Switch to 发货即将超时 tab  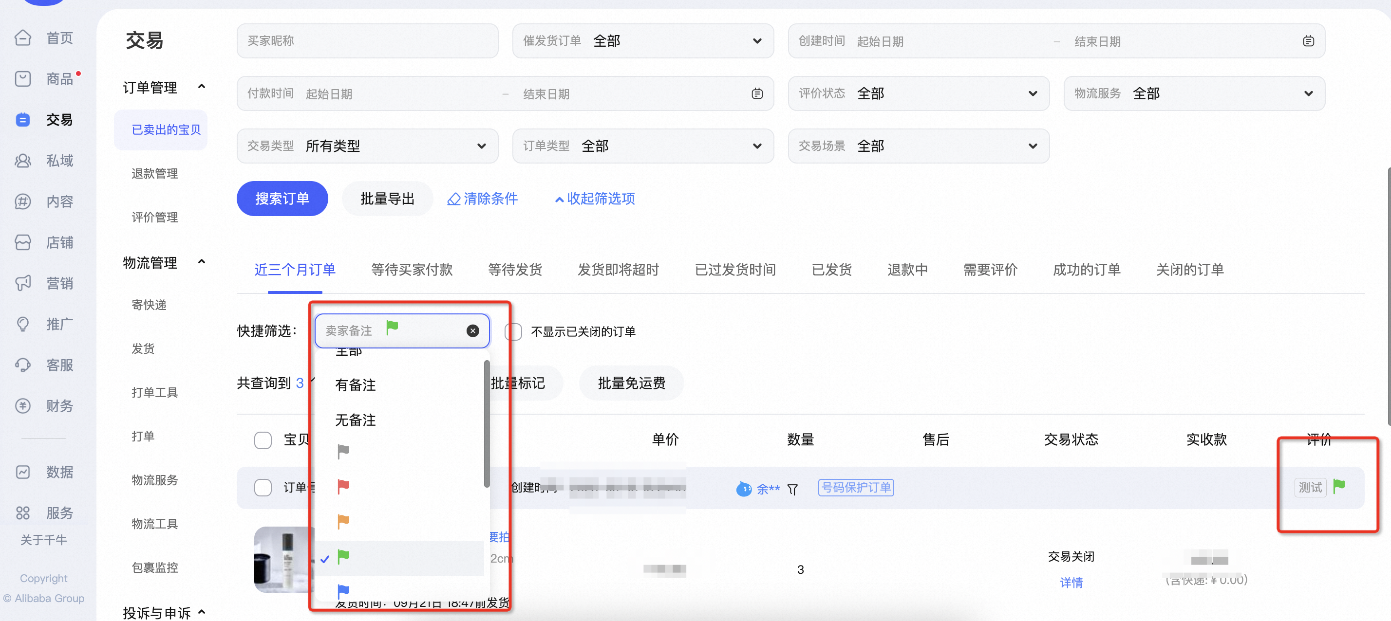(x=618, y=270)
